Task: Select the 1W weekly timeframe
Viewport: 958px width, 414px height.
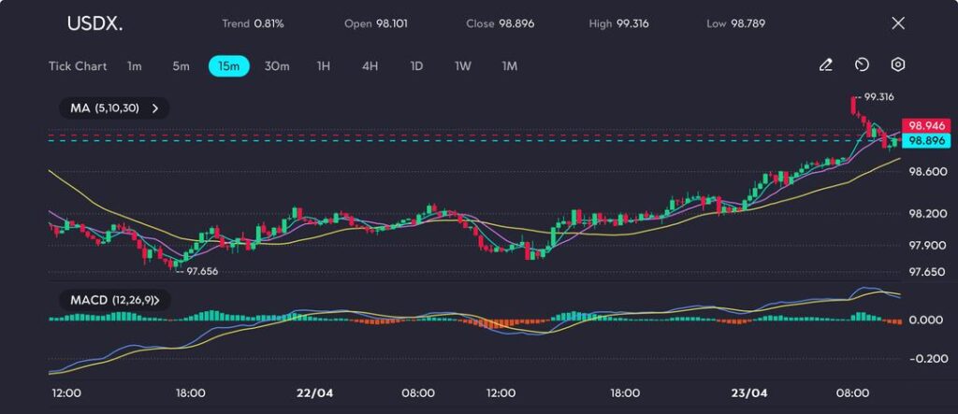Action: [463, 66]
